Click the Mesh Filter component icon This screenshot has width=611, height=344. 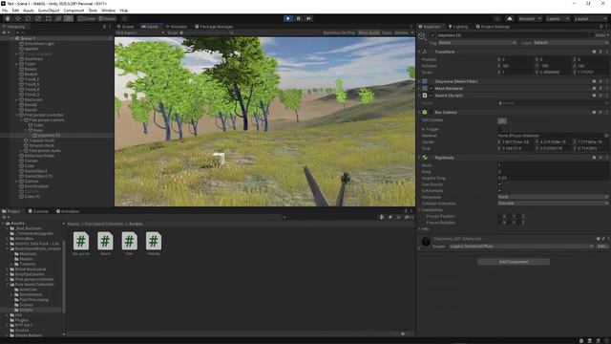[425, 81]
